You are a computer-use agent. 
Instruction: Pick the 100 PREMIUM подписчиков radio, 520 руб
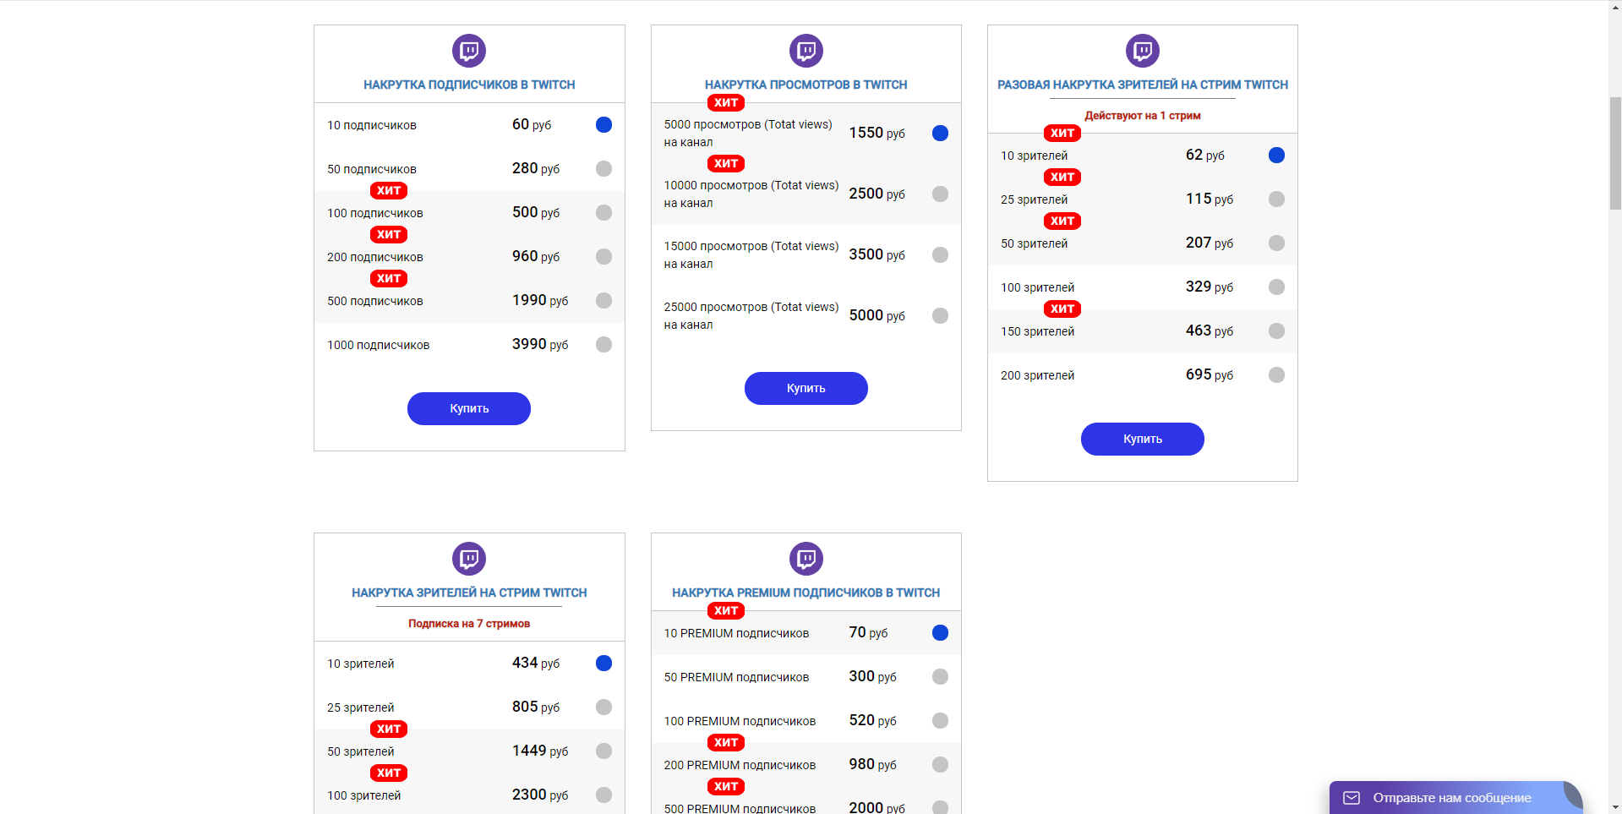click(x=940, y=721)
